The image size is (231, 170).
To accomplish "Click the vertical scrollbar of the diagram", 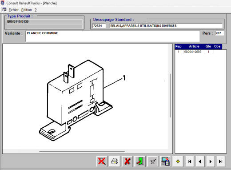I will 170,96.
